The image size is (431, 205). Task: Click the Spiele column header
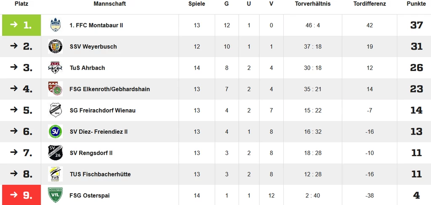pyautogui.click(x=197, y=4)
